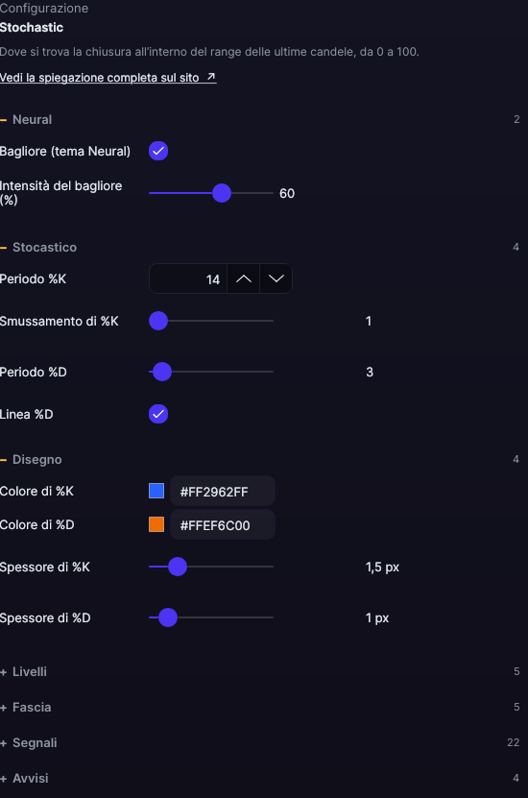
Task: Uncheck Bagliore (tema Neural) checkbox
Action: tap(158, 151)
